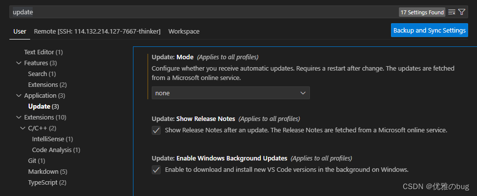This screenshot has width=477, height=196.
Task: Select Code Analysis (1) under C/C++
Action: point(56,150)
